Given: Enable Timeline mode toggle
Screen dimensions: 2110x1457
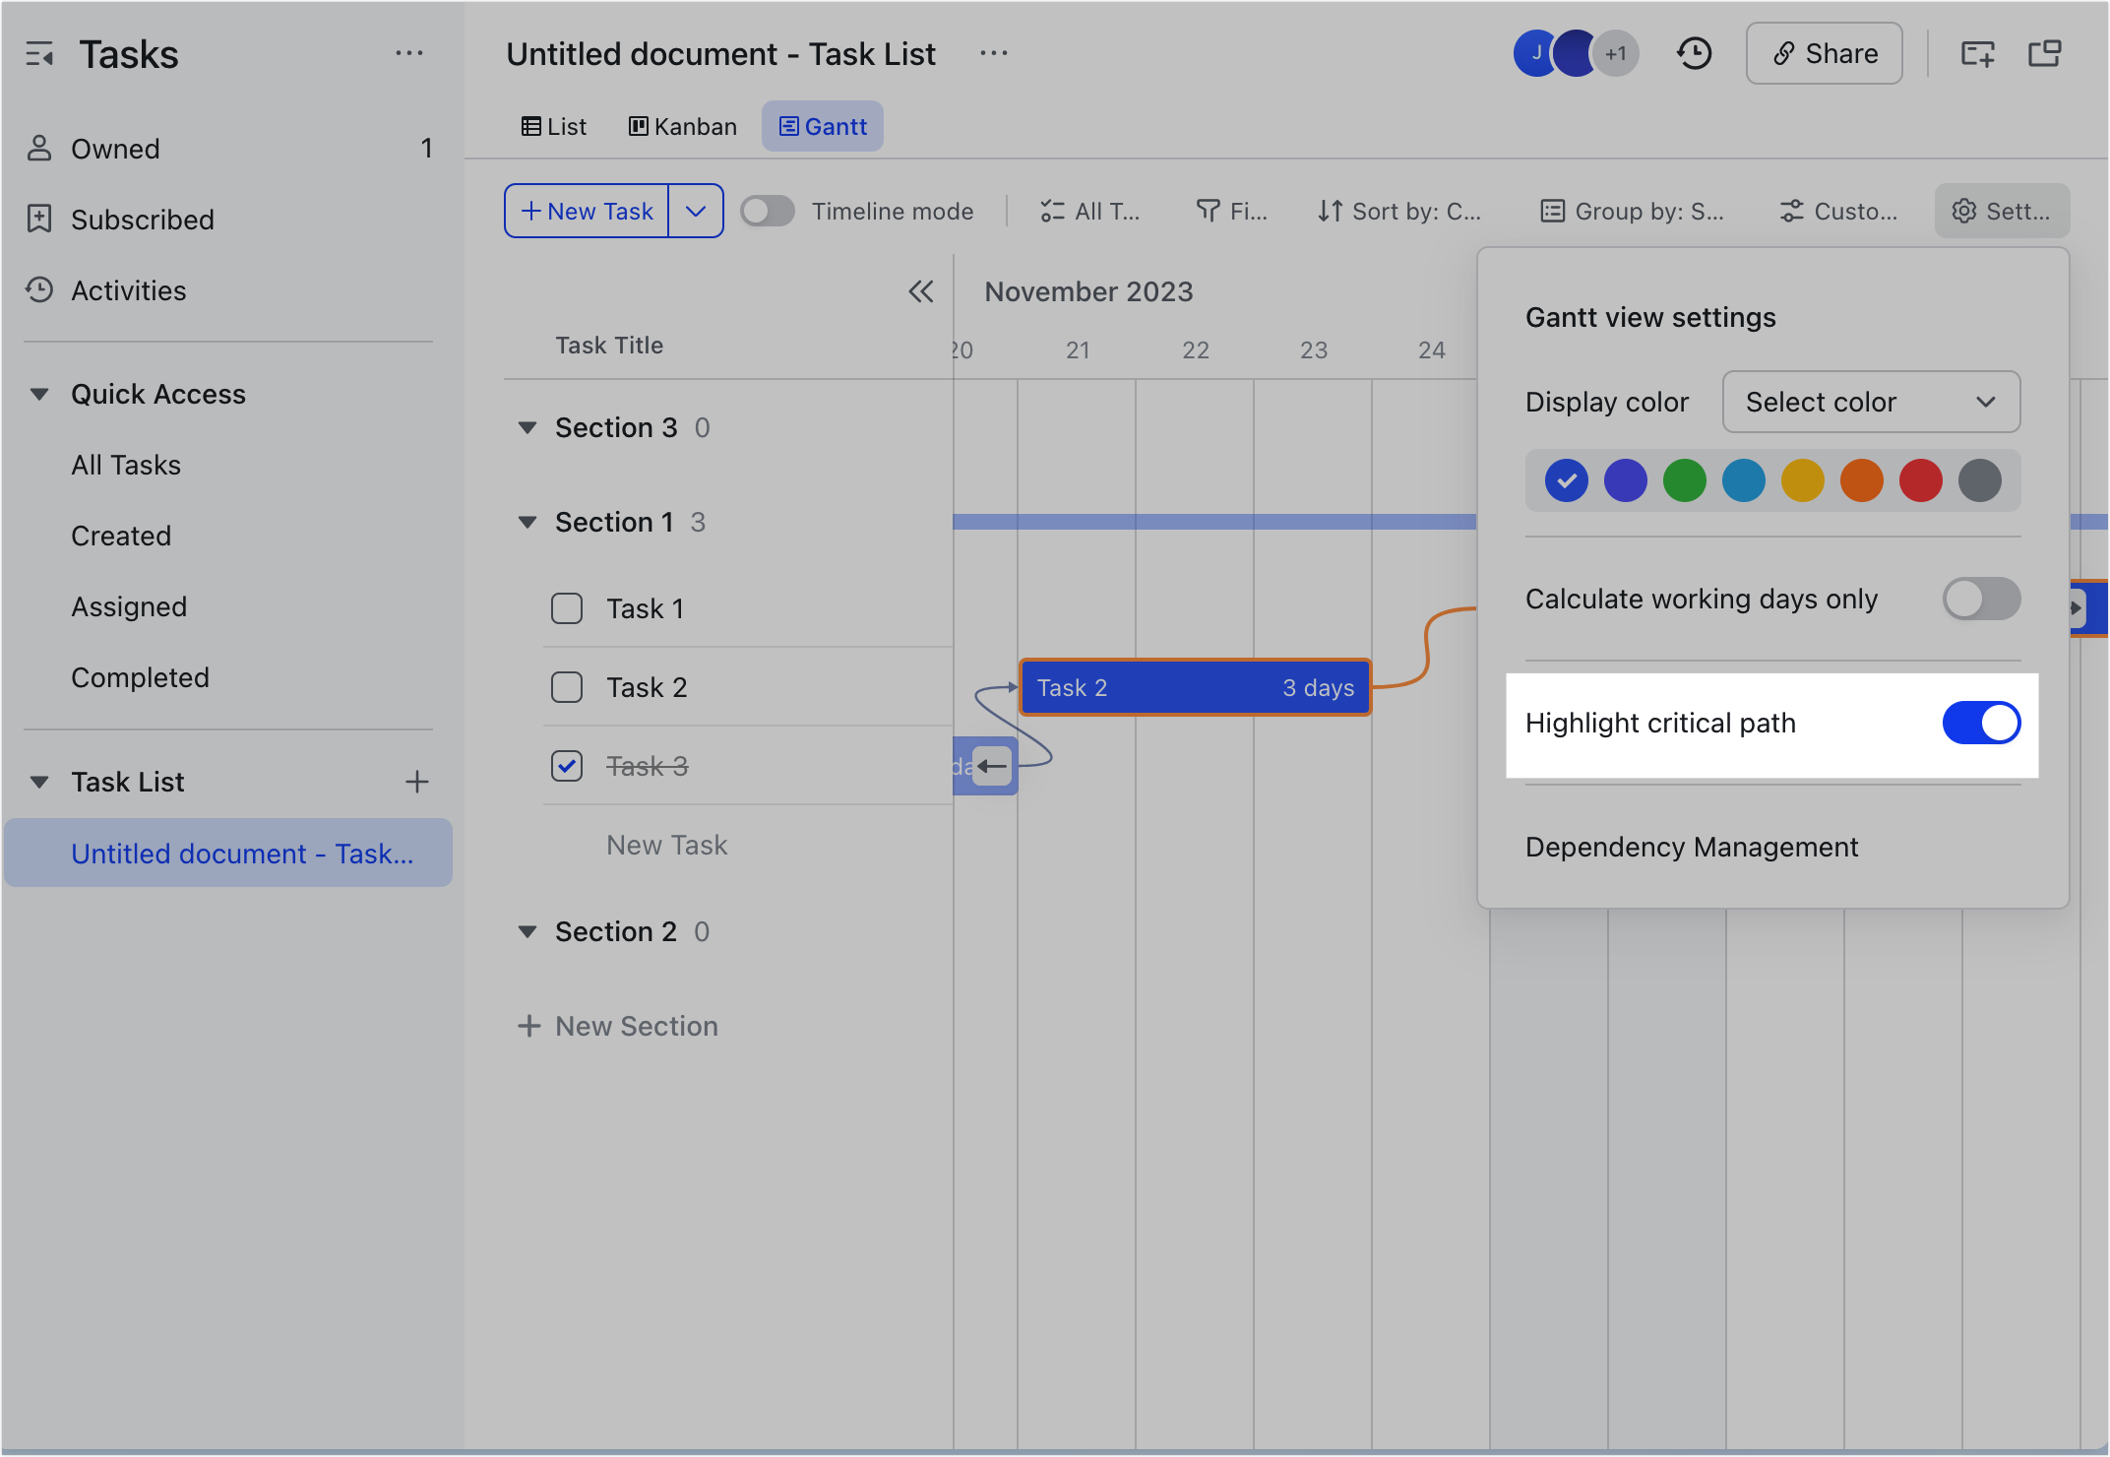Looking at the screenshot, I should [767, 211].
